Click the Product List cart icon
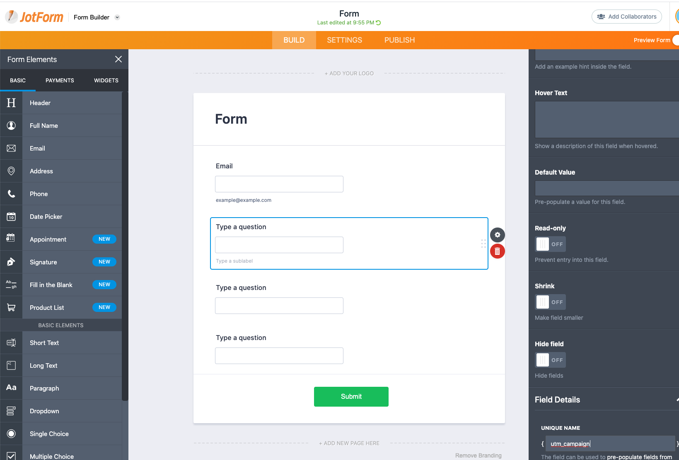The width and height of the screenshot is (679, 460). pyautogui.click(x=11, y=308)
